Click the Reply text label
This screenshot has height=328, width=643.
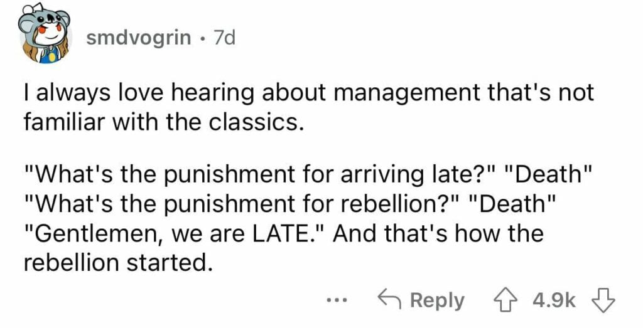[437, 302]
